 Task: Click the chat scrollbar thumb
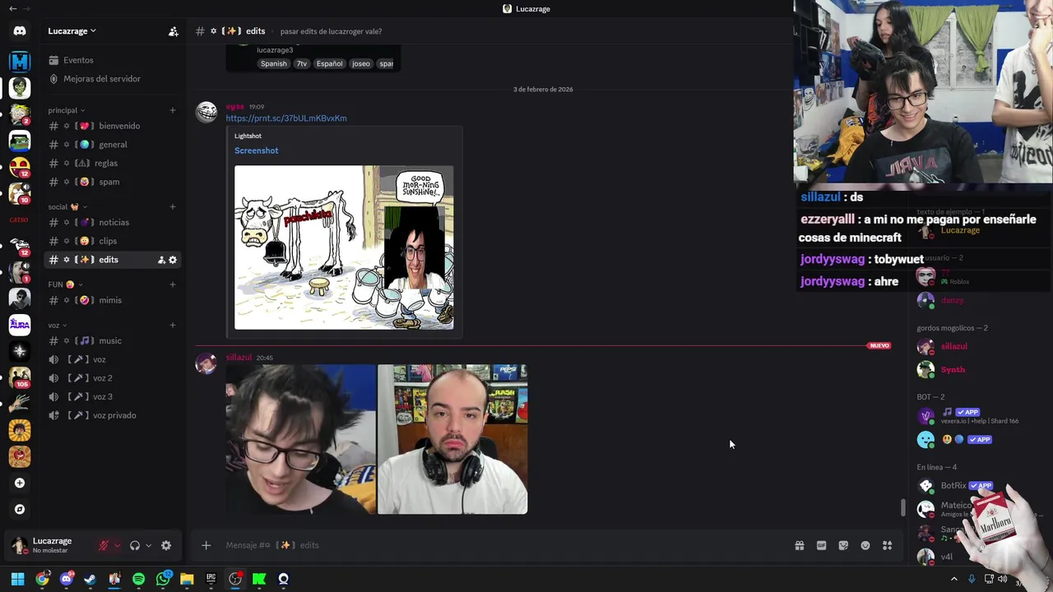902,508
